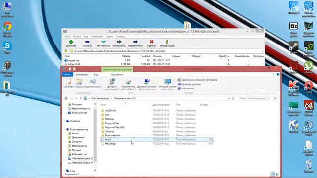The height and width of the screenshot is (178, 317).
Task: Click the Explorer back navigation arrow
Action: (66, 98)
